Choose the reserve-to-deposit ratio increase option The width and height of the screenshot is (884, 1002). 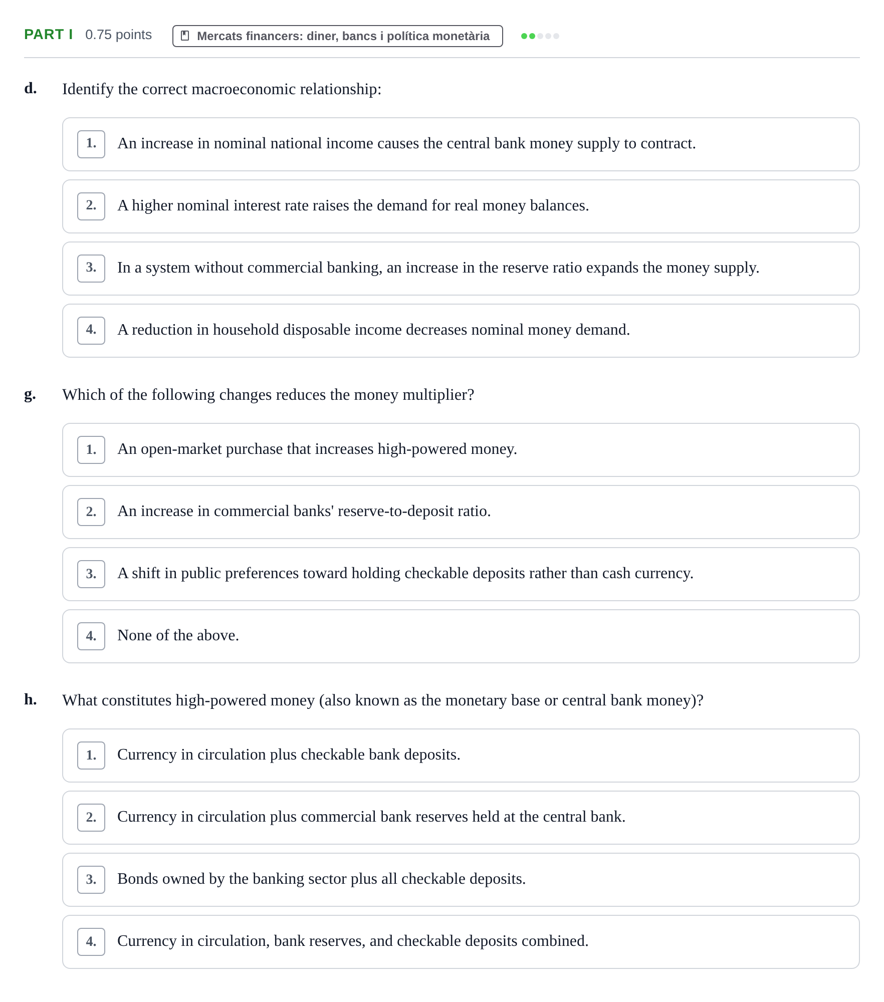[461, 512]
